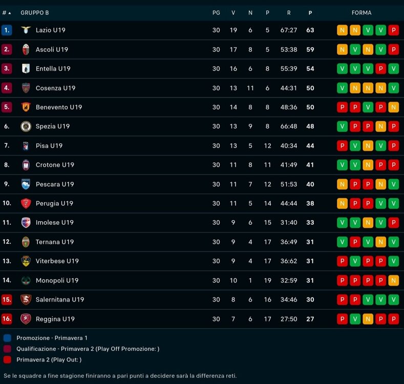Click the Spezia U19 round crest
The width and height of the screenshot is (404, 384).
coord(26,126)
